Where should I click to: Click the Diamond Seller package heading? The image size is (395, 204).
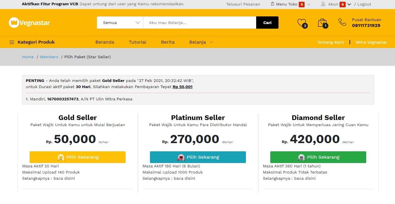[318, 118]
